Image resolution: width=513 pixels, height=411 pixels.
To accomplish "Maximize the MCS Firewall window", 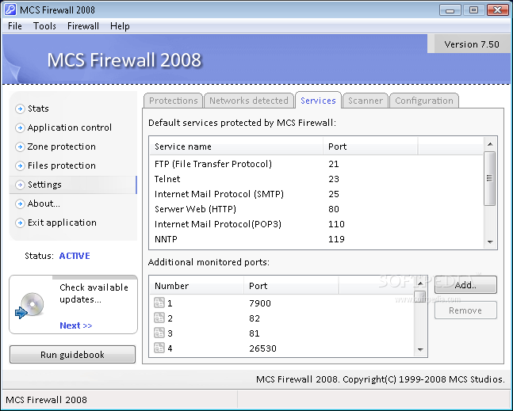I will (473, 10).
